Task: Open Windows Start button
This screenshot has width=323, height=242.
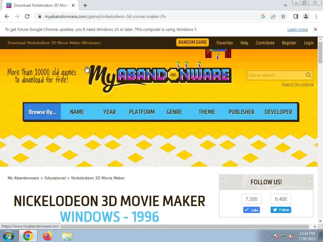Action: click(x=8, y=236)
